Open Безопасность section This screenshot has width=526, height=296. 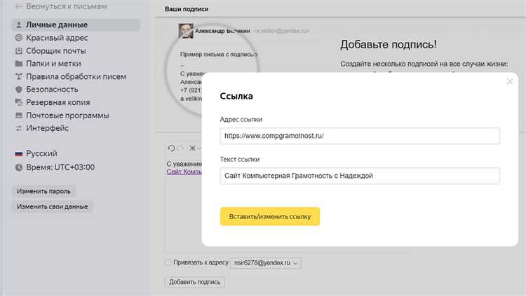click(x=52, y=90)
